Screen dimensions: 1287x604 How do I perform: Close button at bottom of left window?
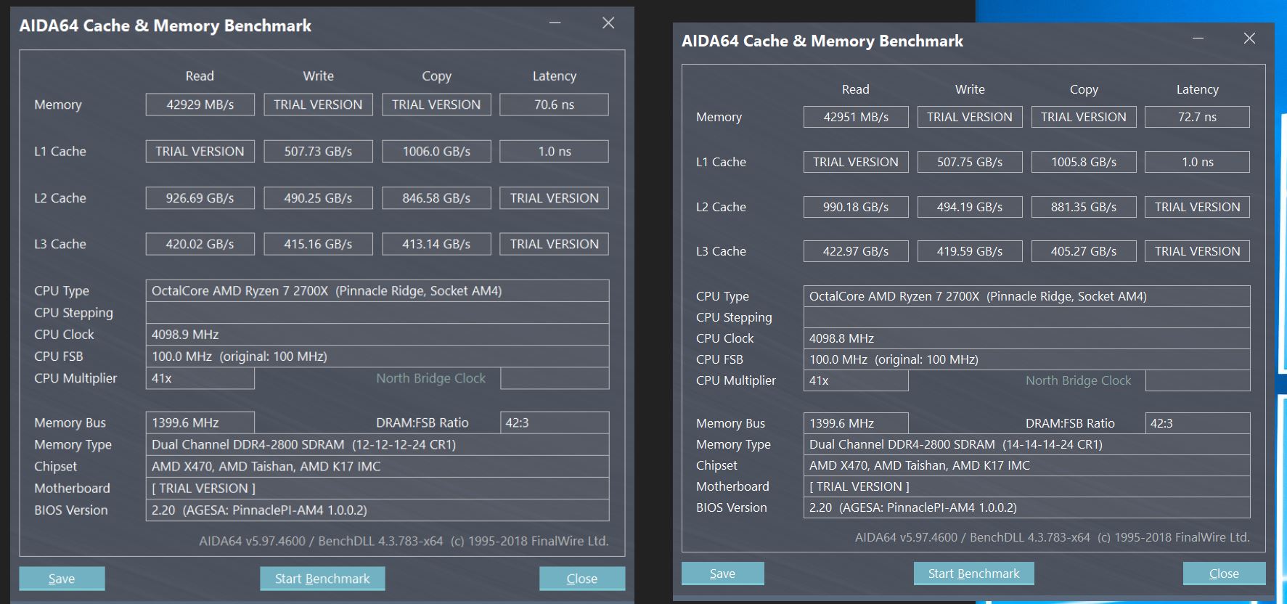click(x=582, y=579)
